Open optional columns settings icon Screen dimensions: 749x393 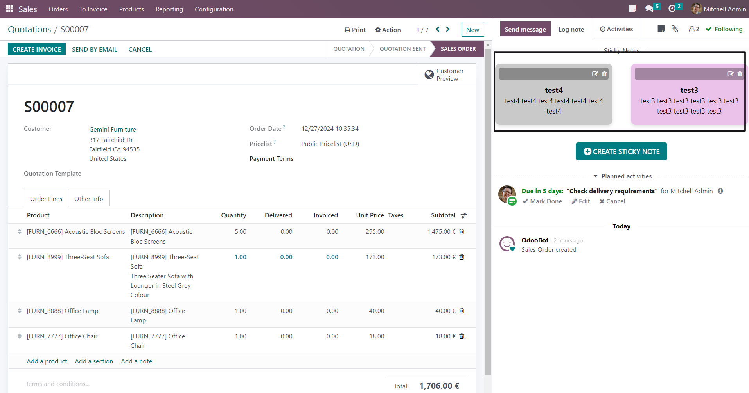coord(464,215)
